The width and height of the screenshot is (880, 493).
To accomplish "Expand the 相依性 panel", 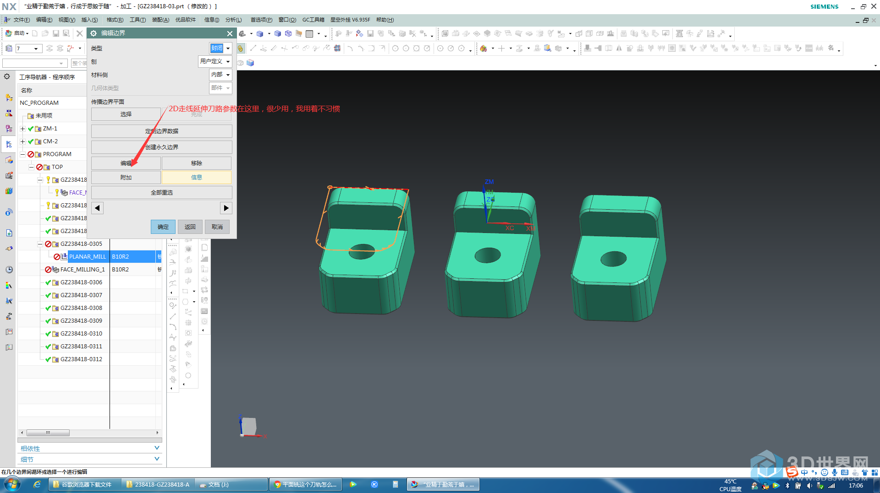I will coord(90,449).
